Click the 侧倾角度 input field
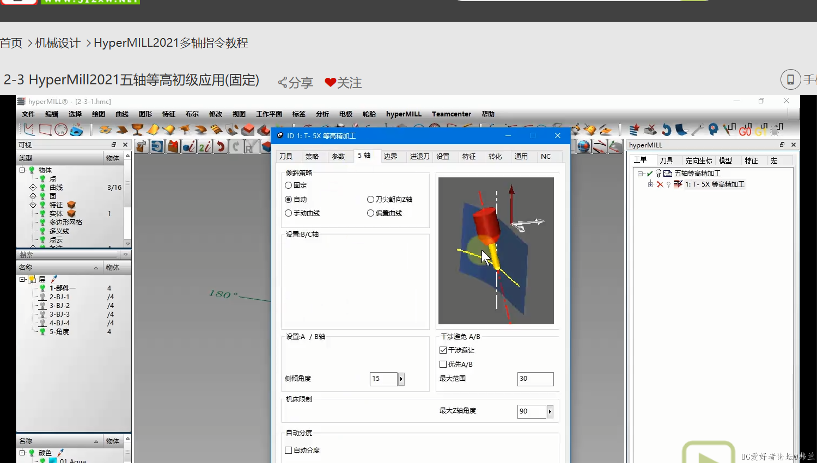The height and width of the screenshot is (463, 817). click(x=383, y=379)
